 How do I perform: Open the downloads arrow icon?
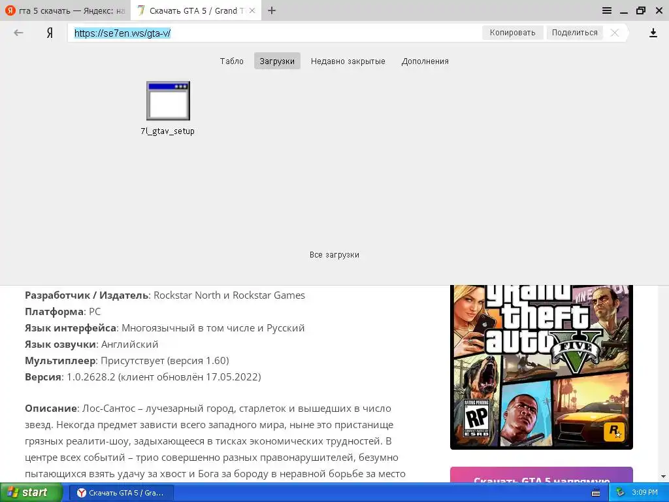click(653, 33)
